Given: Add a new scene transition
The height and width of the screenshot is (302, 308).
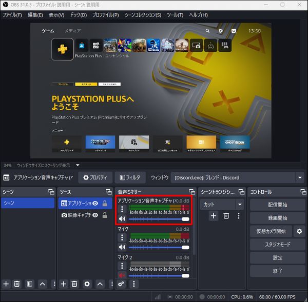Looking at the screenshot, I should (x=214, y=216).
